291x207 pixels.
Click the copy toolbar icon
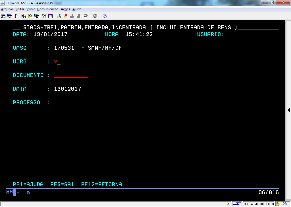point(24,16)
